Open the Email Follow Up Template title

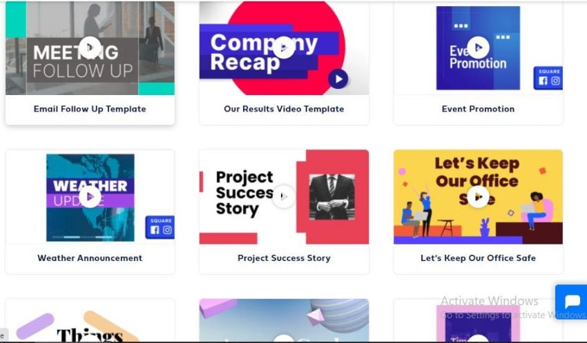(90, 109)
